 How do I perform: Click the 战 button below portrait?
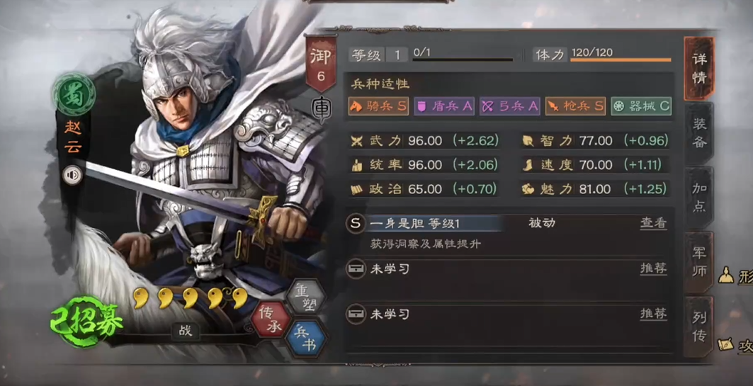click(x=185, y=331)
